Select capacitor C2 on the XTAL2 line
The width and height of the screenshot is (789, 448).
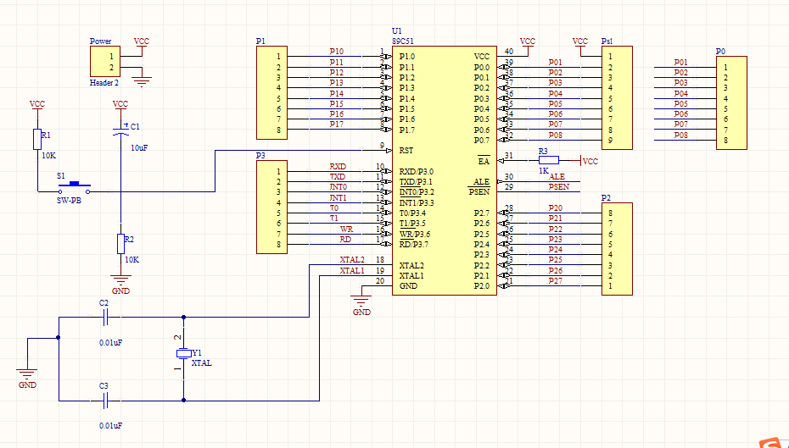point(105,318)
